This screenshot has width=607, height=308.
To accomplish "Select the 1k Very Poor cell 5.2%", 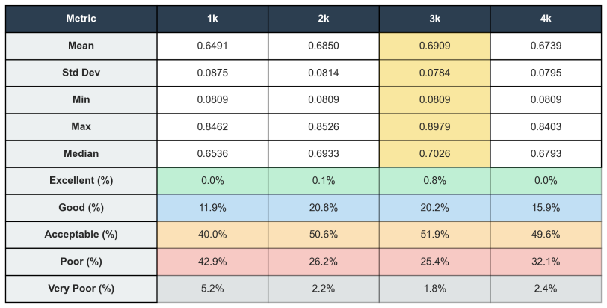I will coord(212,289).
